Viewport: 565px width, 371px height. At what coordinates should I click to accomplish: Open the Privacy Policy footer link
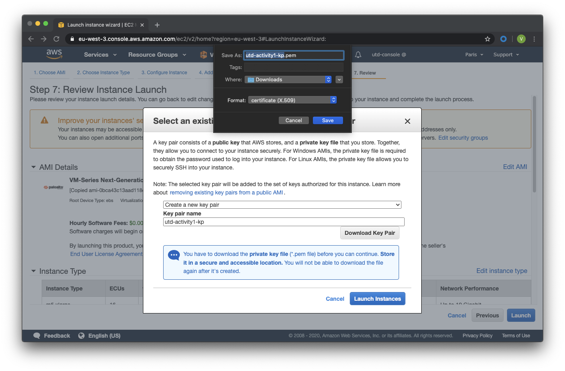(x=478, y=336)
